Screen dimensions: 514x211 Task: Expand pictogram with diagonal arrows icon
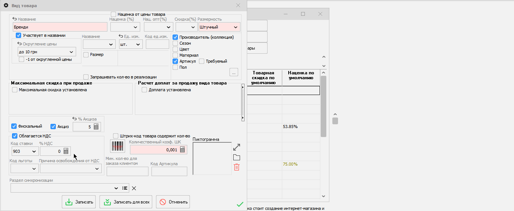point(237,147)
